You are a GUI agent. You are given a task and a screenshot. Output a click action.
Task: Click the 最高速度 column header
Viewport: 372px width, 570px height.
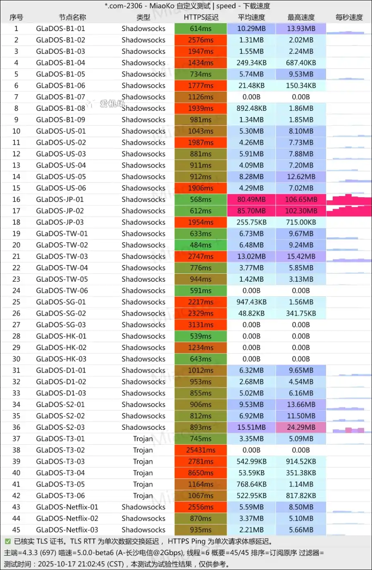pos(301,17)
